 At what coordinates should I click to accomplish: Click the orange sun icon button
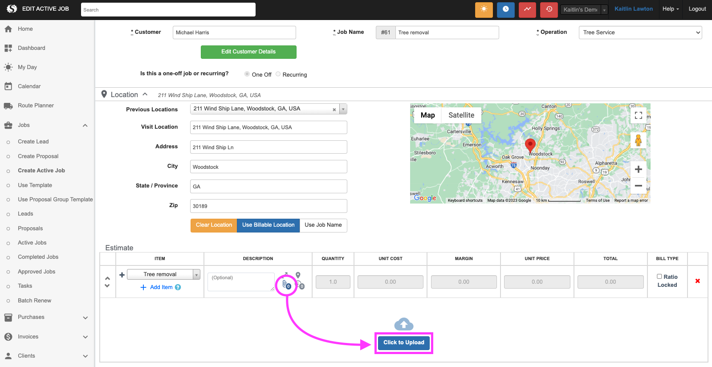484,9
